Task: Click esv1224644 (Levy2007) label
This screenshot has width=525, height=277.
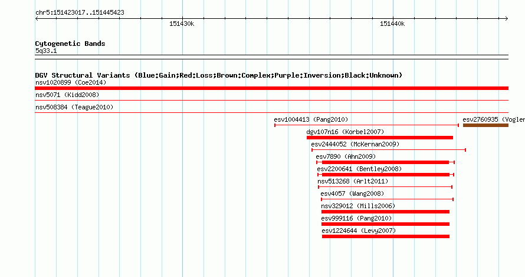Action: coord(359,231)
